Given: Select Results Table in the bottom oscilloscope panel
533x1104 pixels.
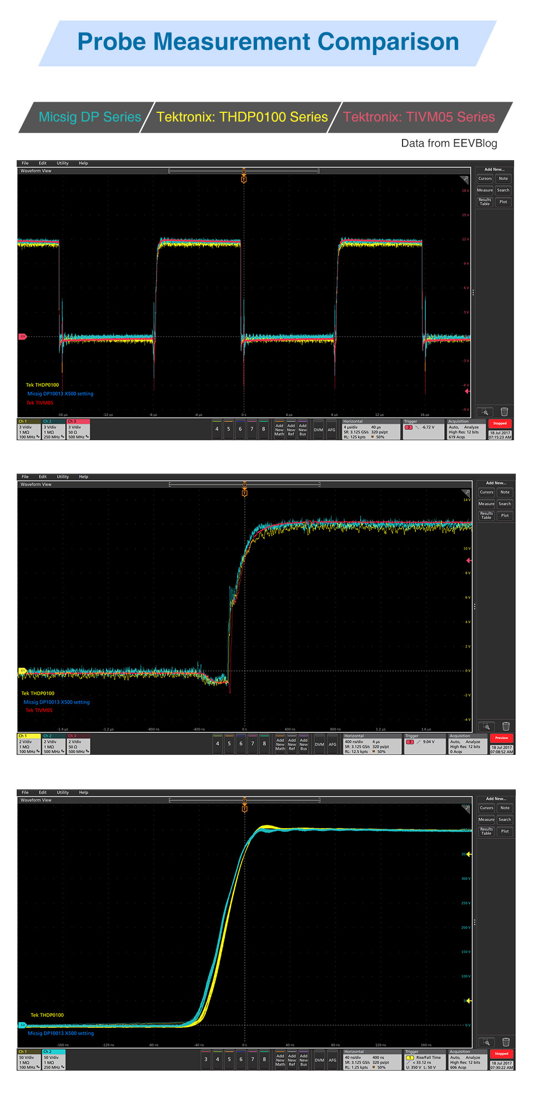Looking at the screenshot, I should pyautogui.click(x=486, y=831).
